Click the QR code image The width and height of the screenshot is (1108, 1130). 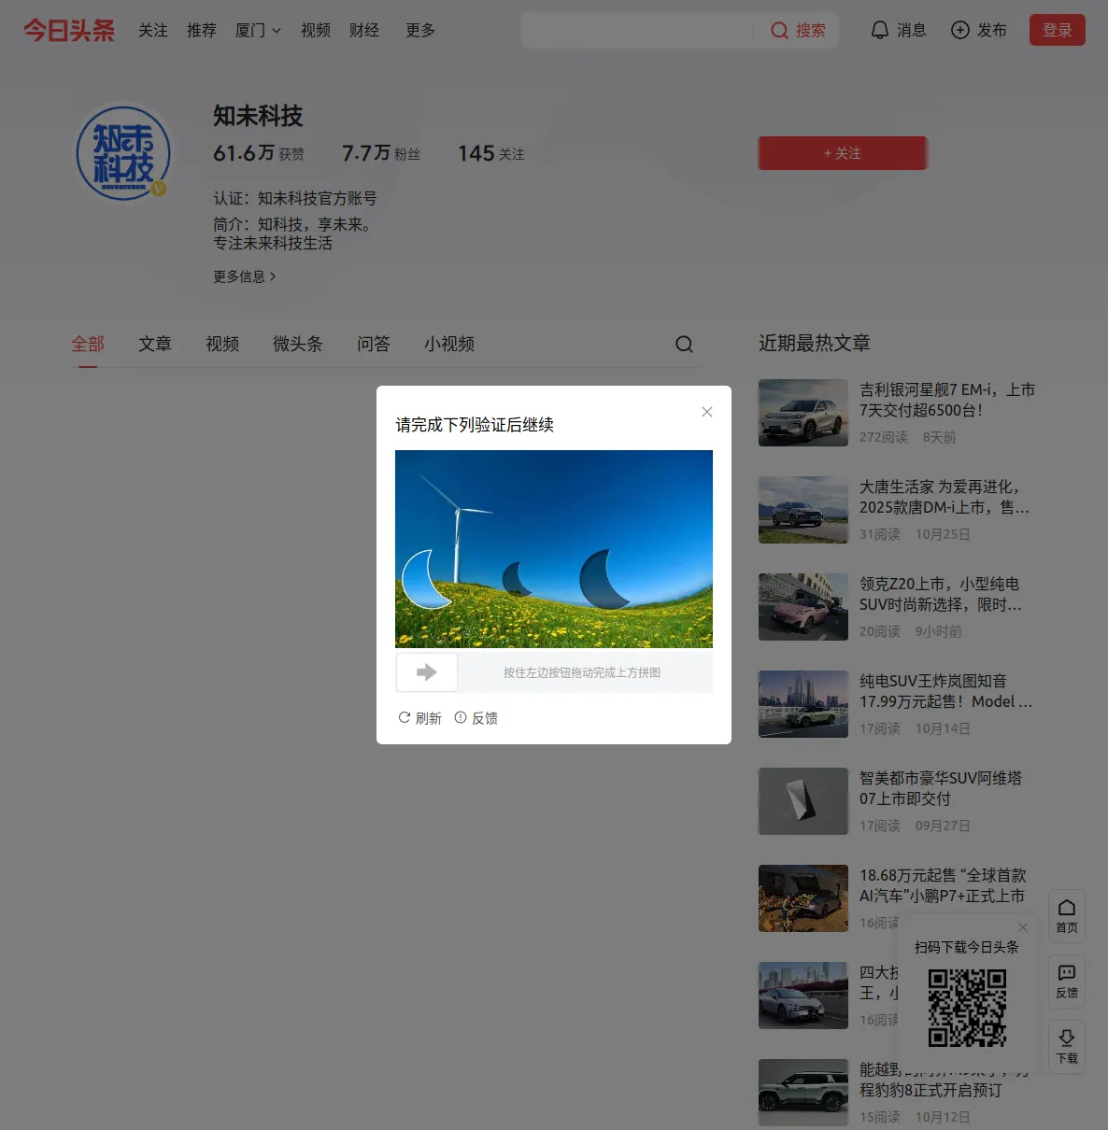coord(967,1008)
